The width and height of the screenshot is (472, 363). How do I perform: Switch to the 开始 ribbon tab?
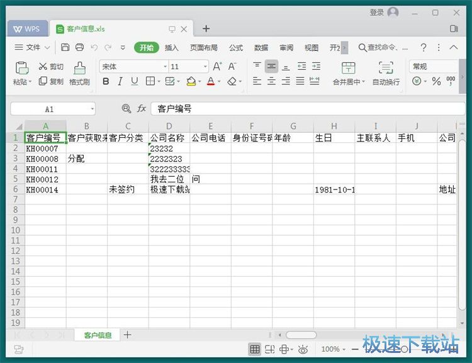[146, 48]
